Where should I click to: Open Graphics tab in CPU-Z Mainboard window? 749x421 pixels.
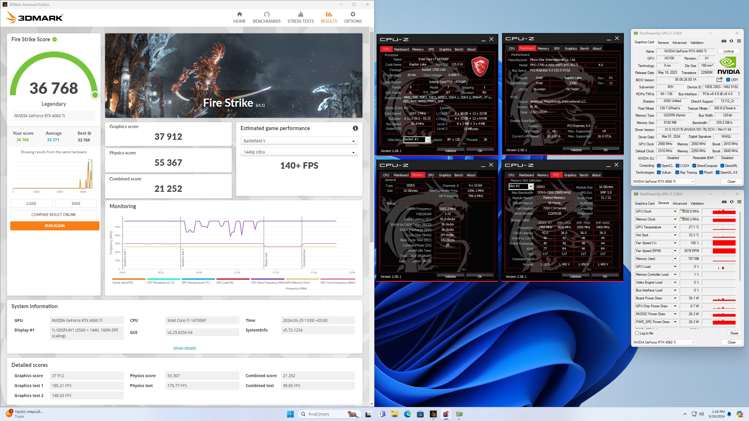(x=571, y=49)
